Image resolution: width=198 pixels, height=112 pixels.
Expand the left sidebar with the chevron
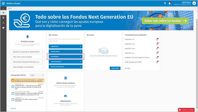[x=3, y=8]
